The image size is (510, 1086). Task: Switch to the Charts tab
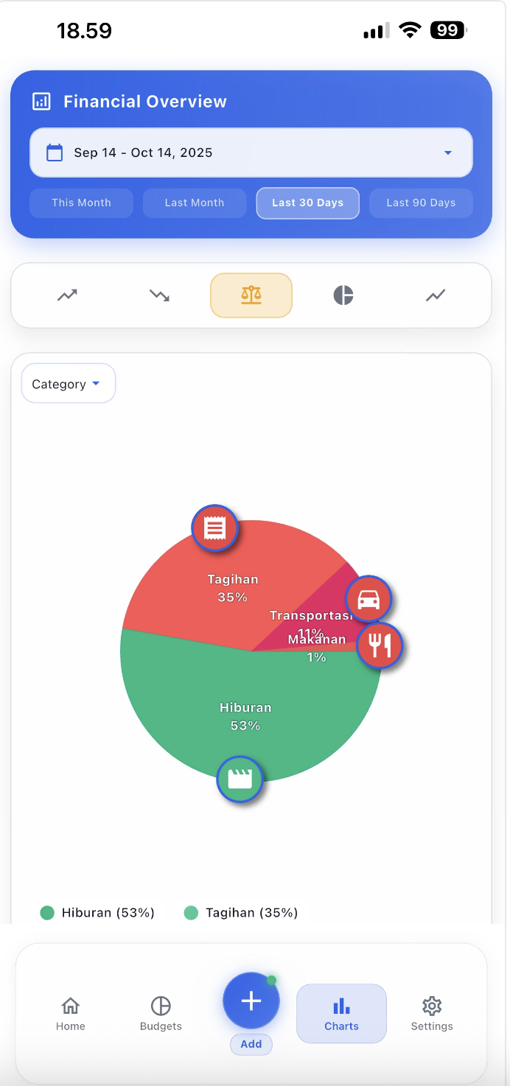point(341,1012)
